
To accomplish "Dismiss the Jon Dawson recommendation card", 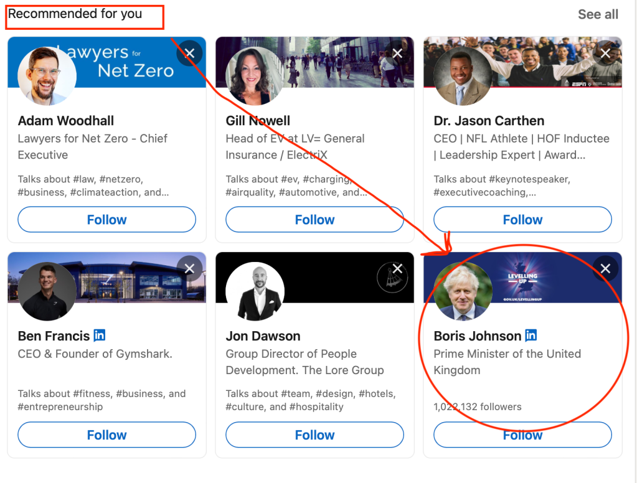I will click(x=397, y=269).
